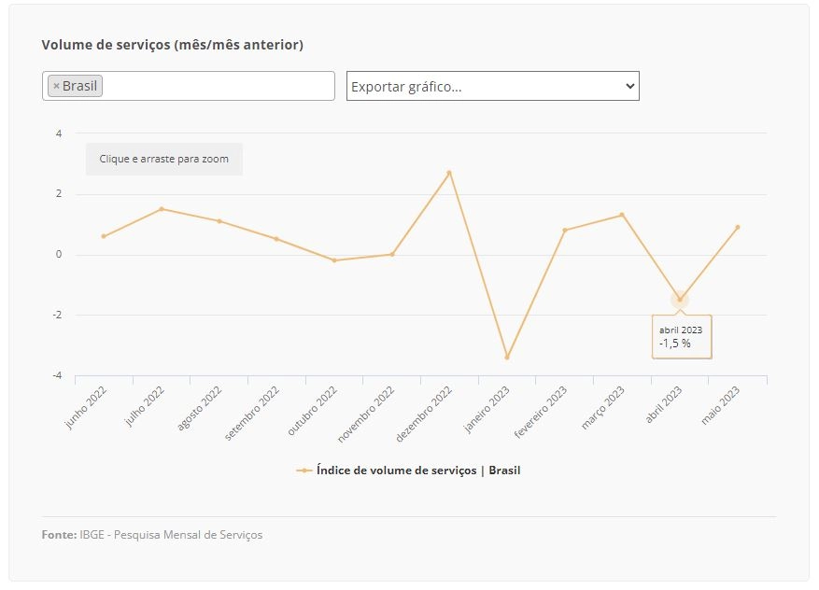Click the agosto 2022 data point
Image resolution: width=819 pixels, height=590 pixels.
(x=219, y=221)
